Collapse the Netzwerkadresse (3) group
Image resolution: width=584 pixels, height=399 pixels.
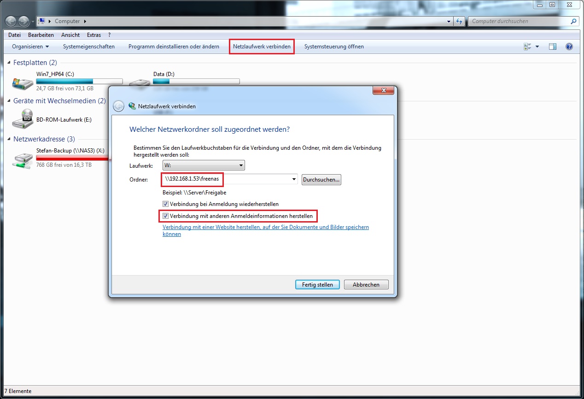click(x=9, y=139)
